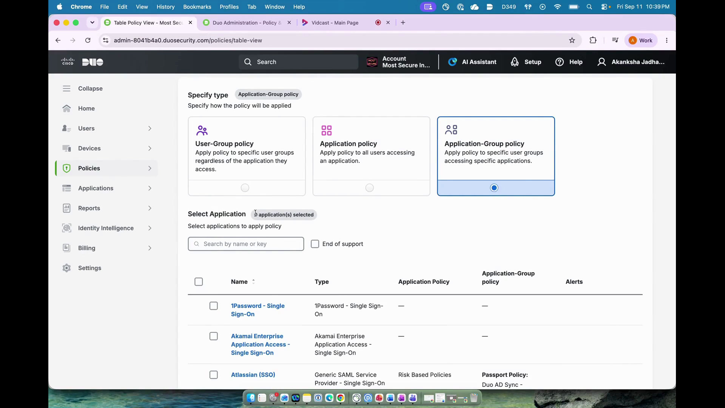The width and height of the screenshot is (725, 408).
Task: Open the 1Password - Single Sign-On link
Action: [258, 310]
